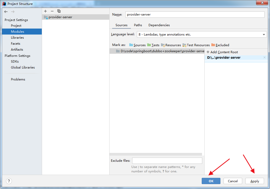Open the Problems section
Viewport: 270px width, 189px height.
pos(18,79)
